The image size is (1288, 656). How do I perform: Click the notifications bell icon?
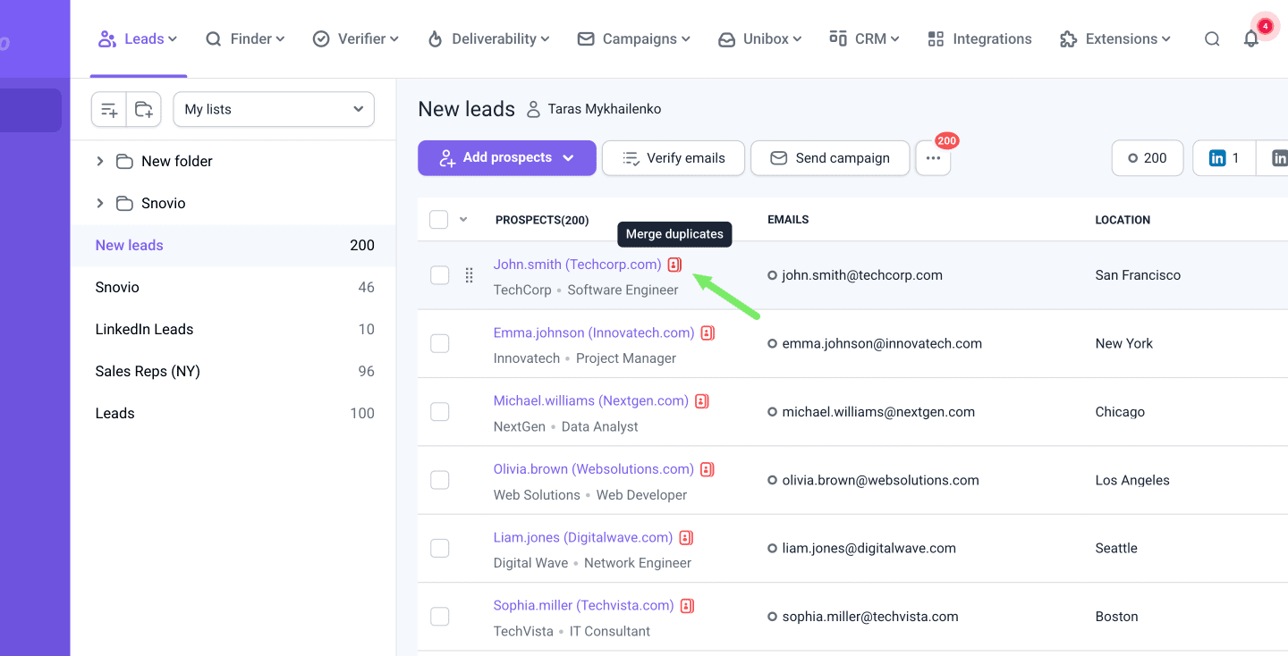click(1250, 39)
